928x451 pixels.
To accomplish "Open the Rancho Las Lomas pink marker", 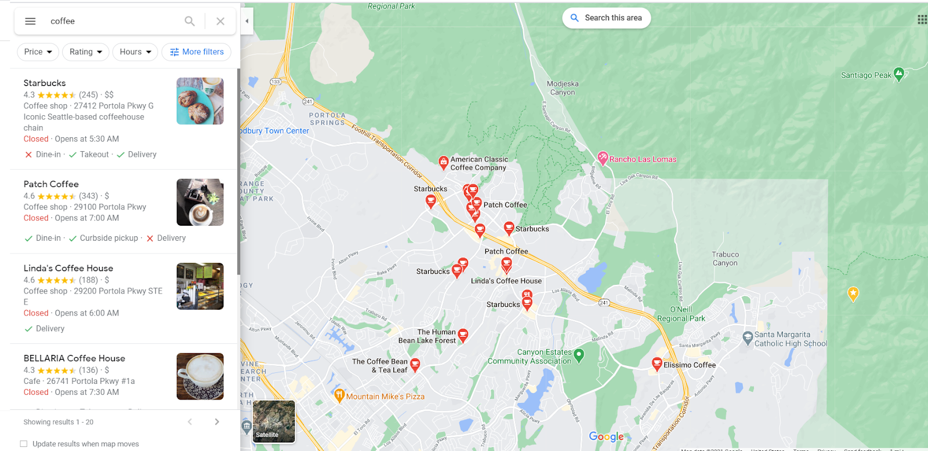I will click(x=603, y=159).
